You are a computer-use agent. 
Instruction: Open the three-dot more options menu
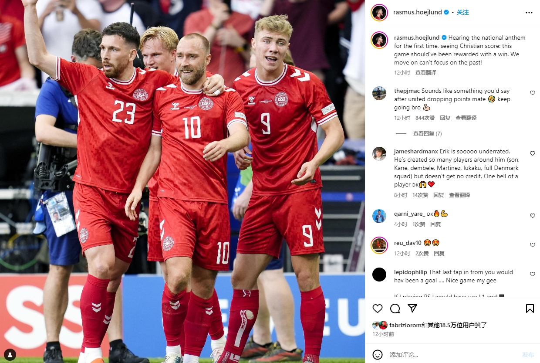coord(529,13)
